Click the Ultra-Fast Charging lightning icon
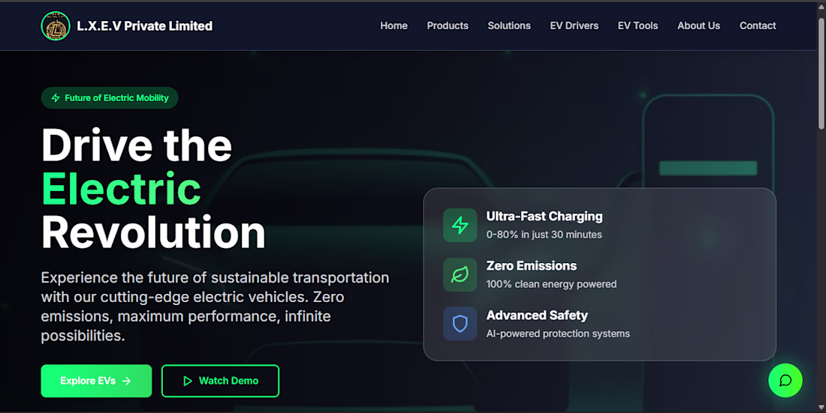This screenshot has height=413, width=826. 460,225
